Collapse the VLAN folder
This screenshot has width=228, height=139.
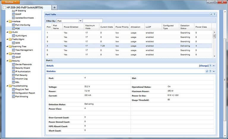(7, 32)
